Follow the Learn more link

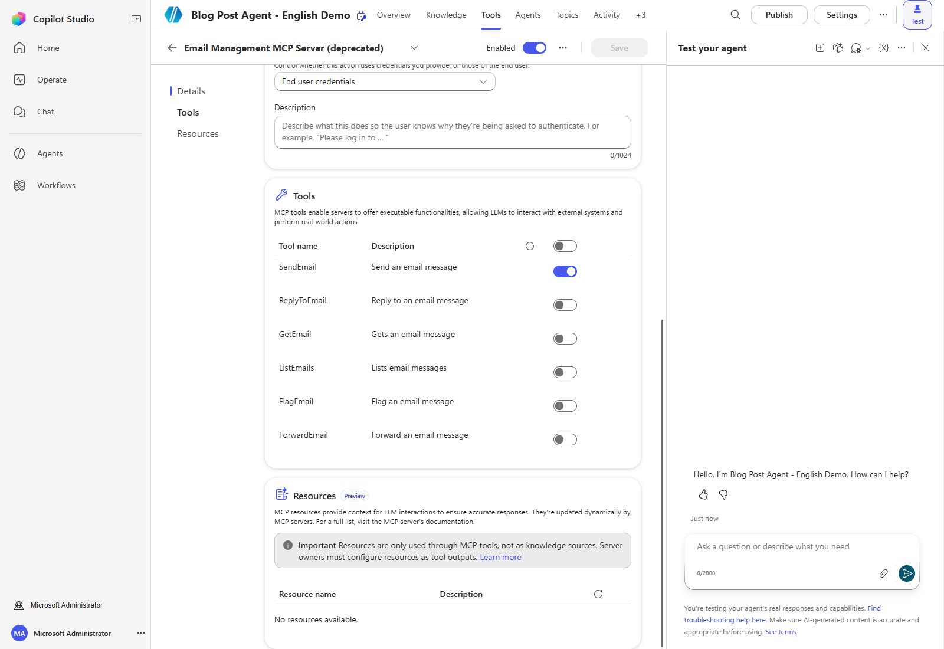click(x=500, y=557)
